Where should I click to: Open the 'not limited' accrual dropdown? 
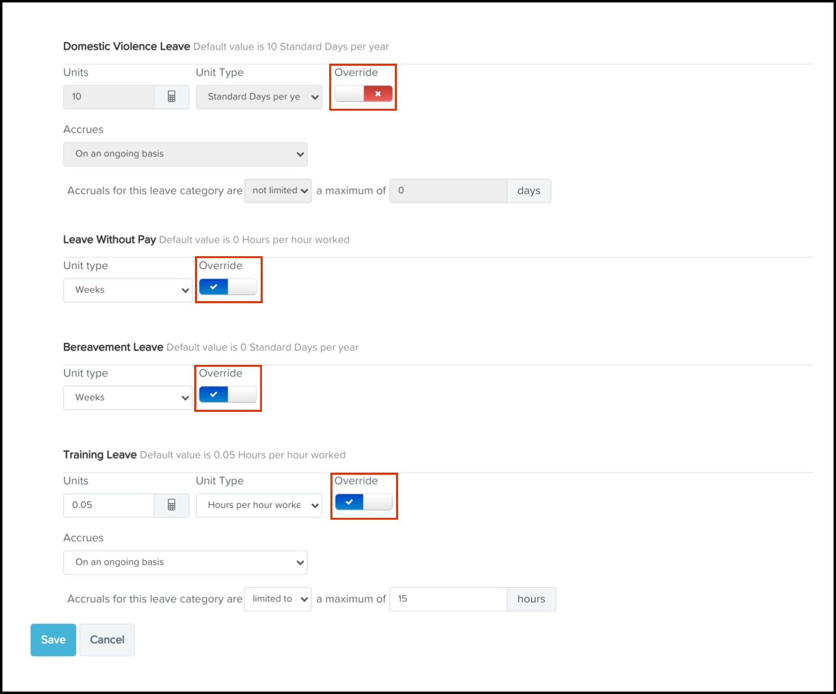point(278,191)
